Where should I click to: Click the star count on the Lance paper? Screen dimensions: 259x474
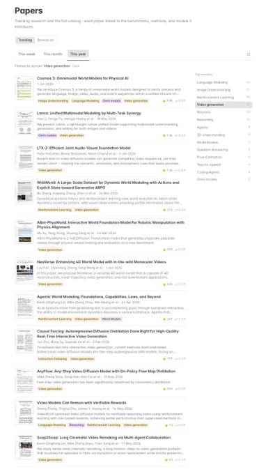[168, 135]
